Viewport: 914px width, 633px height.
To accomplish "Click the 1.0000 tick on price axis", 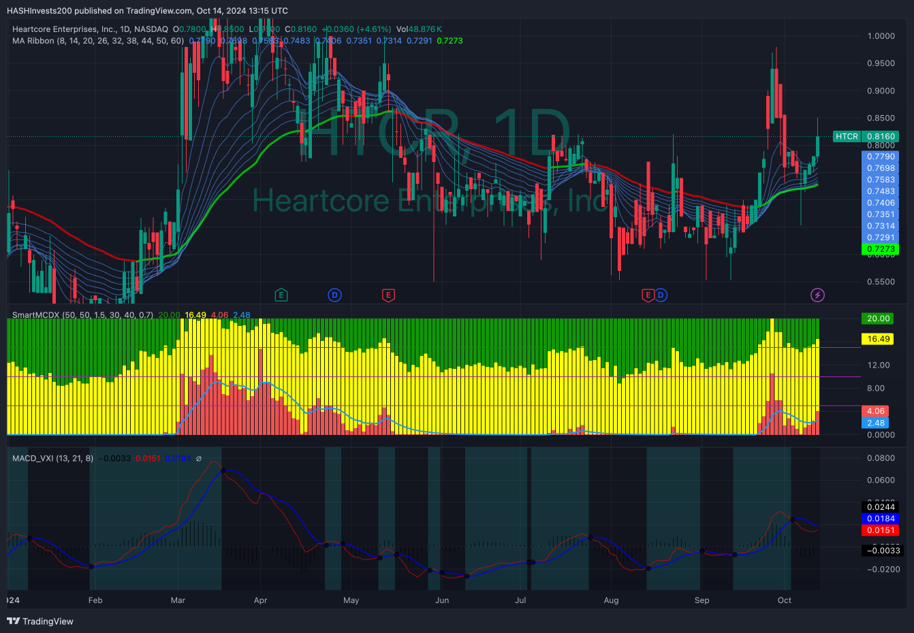I will click(881, 36).
